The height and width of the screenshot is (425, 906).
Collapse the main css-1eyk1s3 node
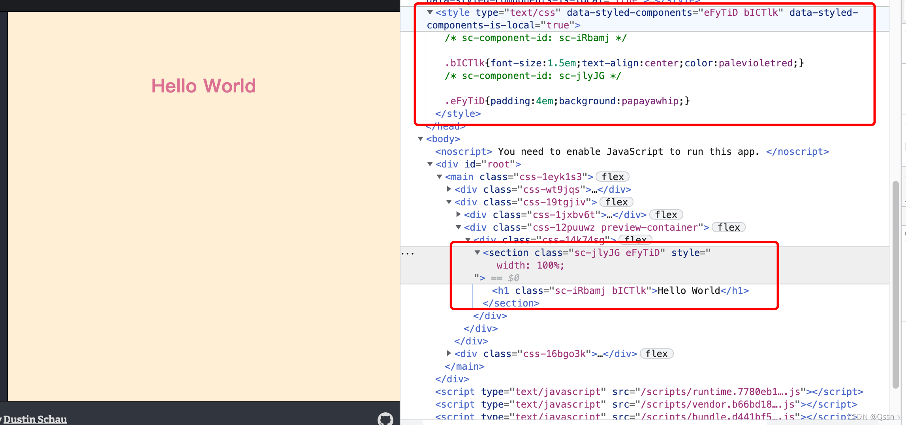(440, 177)
